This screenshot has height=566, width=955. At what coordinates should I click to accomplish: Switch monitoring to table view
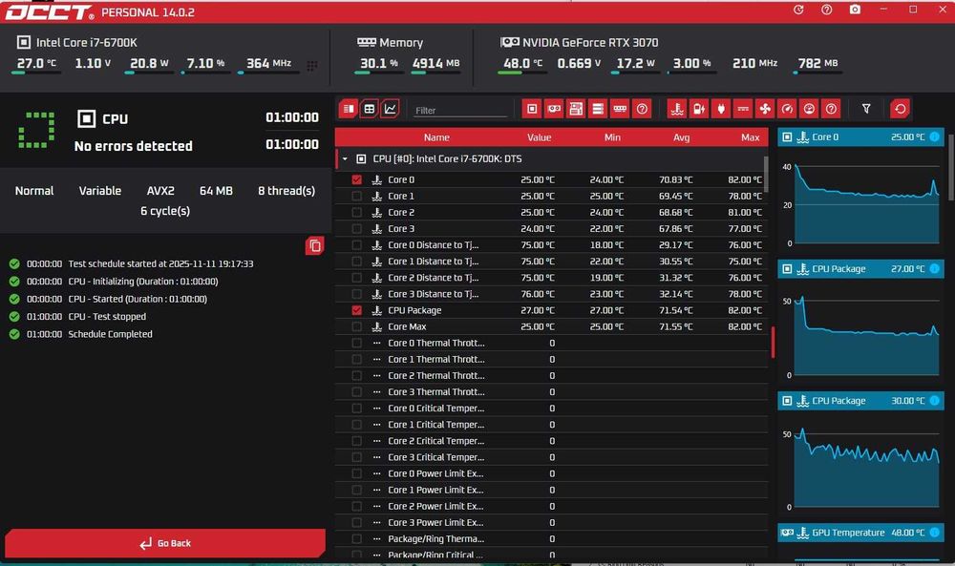[369, 109]
